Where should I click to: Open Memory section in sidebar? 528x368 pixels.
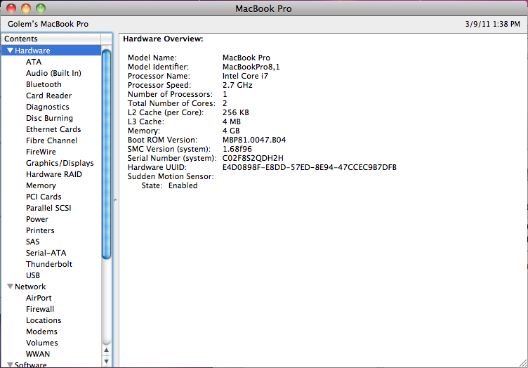pos(41,185)
